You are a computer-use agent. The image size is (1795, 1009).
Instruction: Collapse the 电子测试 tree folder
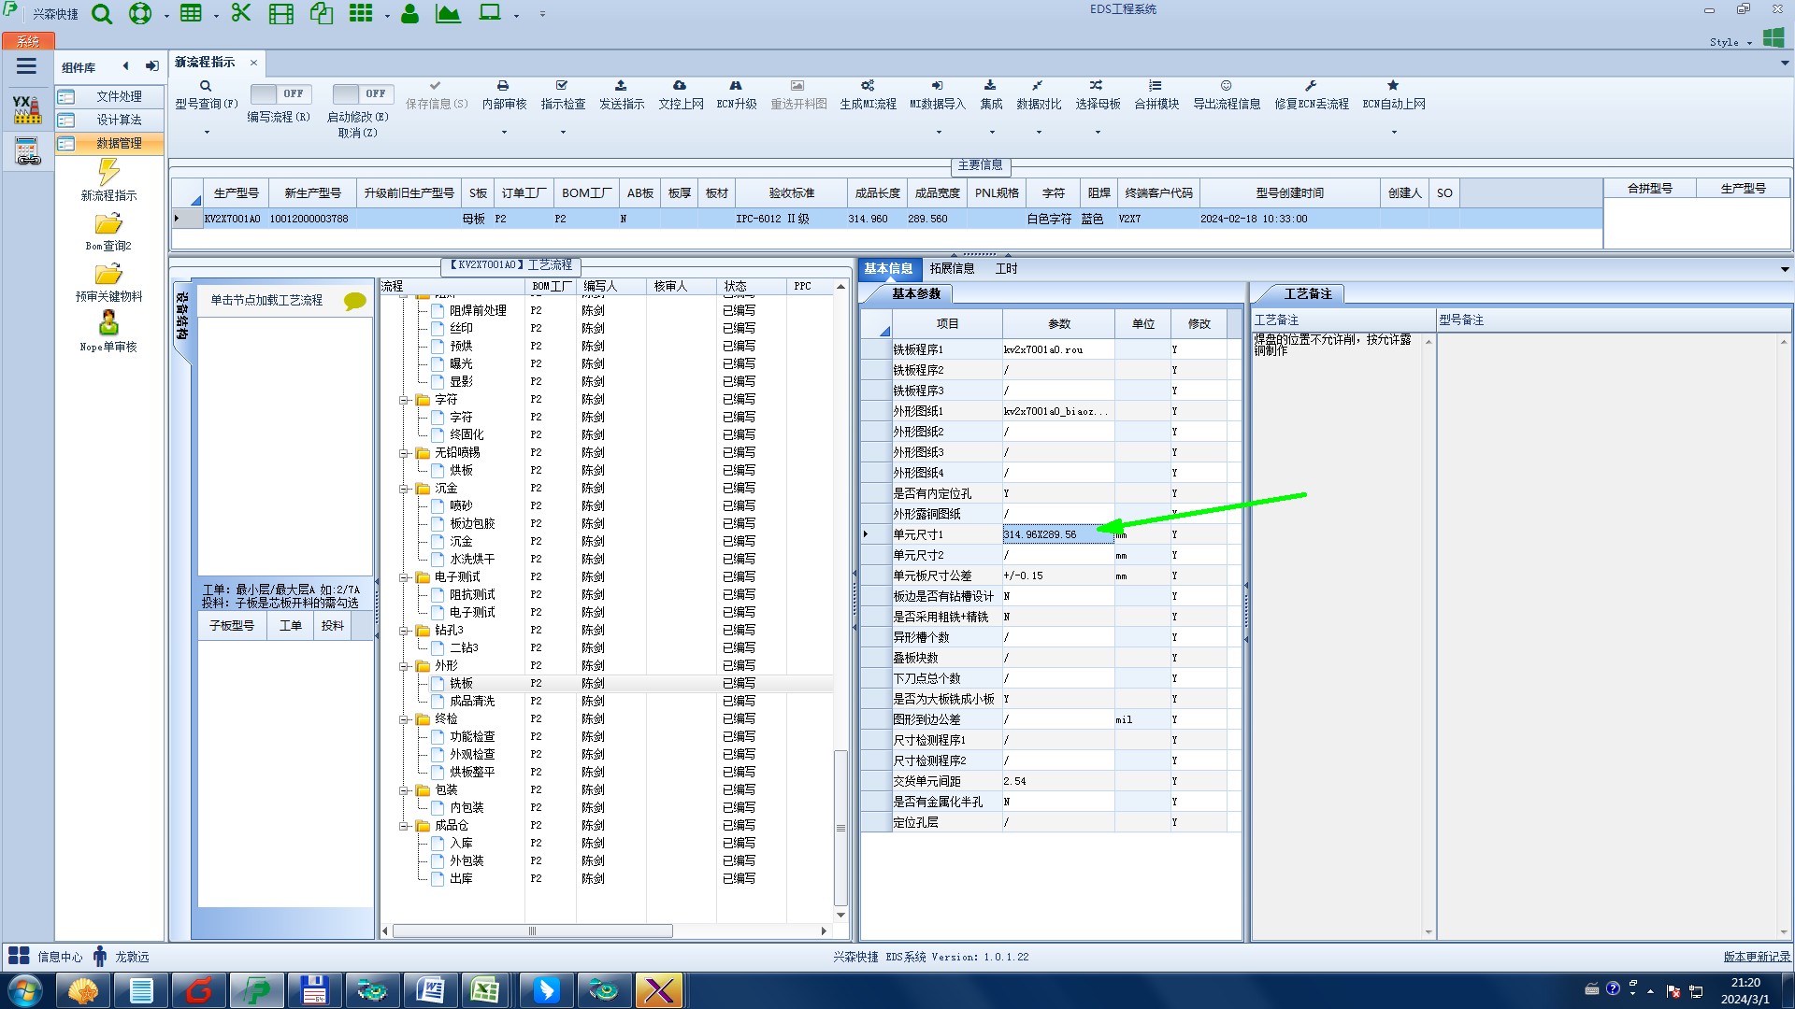(405, 577)
